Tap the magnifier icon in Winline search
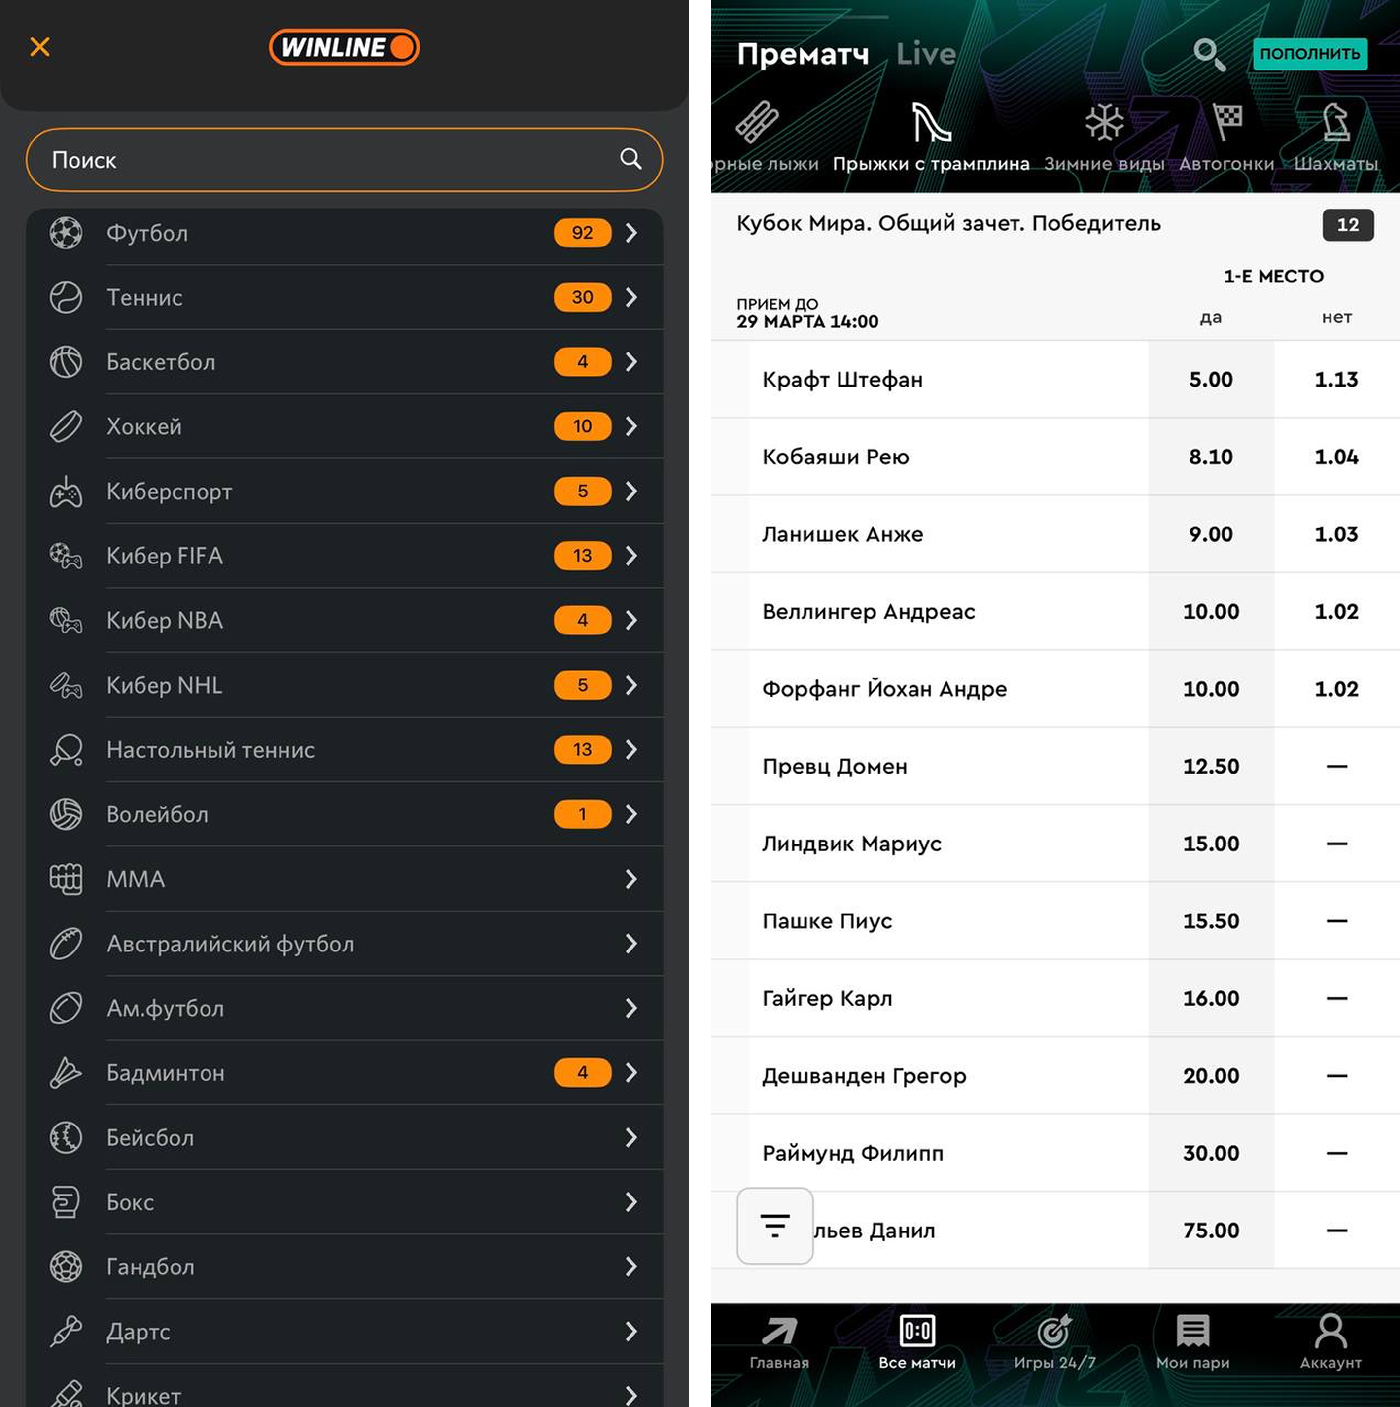This screenshot has width=1400, height=1407. pyautogui.click(x=630, y=160)
